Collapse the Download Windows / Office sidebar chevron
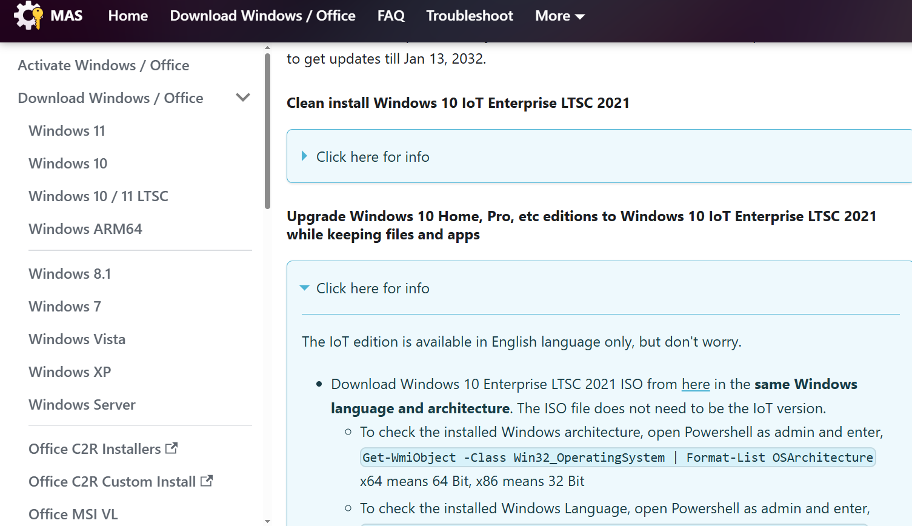 coord(243,98)
